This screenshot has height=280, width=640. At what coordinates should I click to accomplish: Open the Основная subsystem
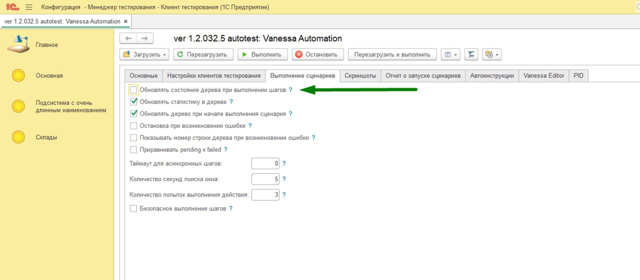(x=49, y=76)
